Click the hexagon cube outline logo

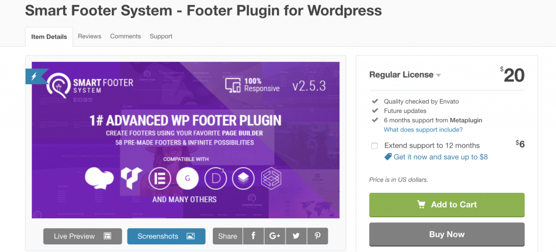271,179
